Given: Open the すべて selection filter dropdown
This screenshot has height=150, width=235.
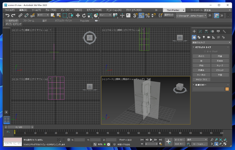Looking at the screenshot, I should coord(43,15).
